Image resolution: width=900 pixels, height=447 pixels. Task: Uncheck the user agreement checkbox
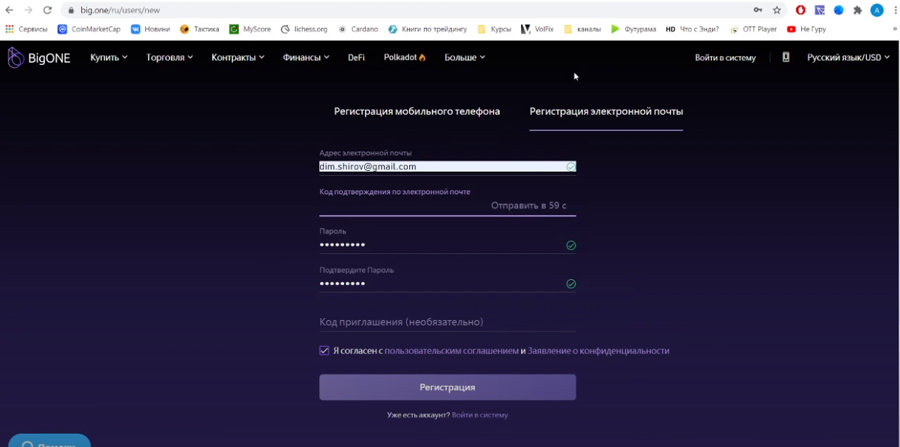(324, 351)
